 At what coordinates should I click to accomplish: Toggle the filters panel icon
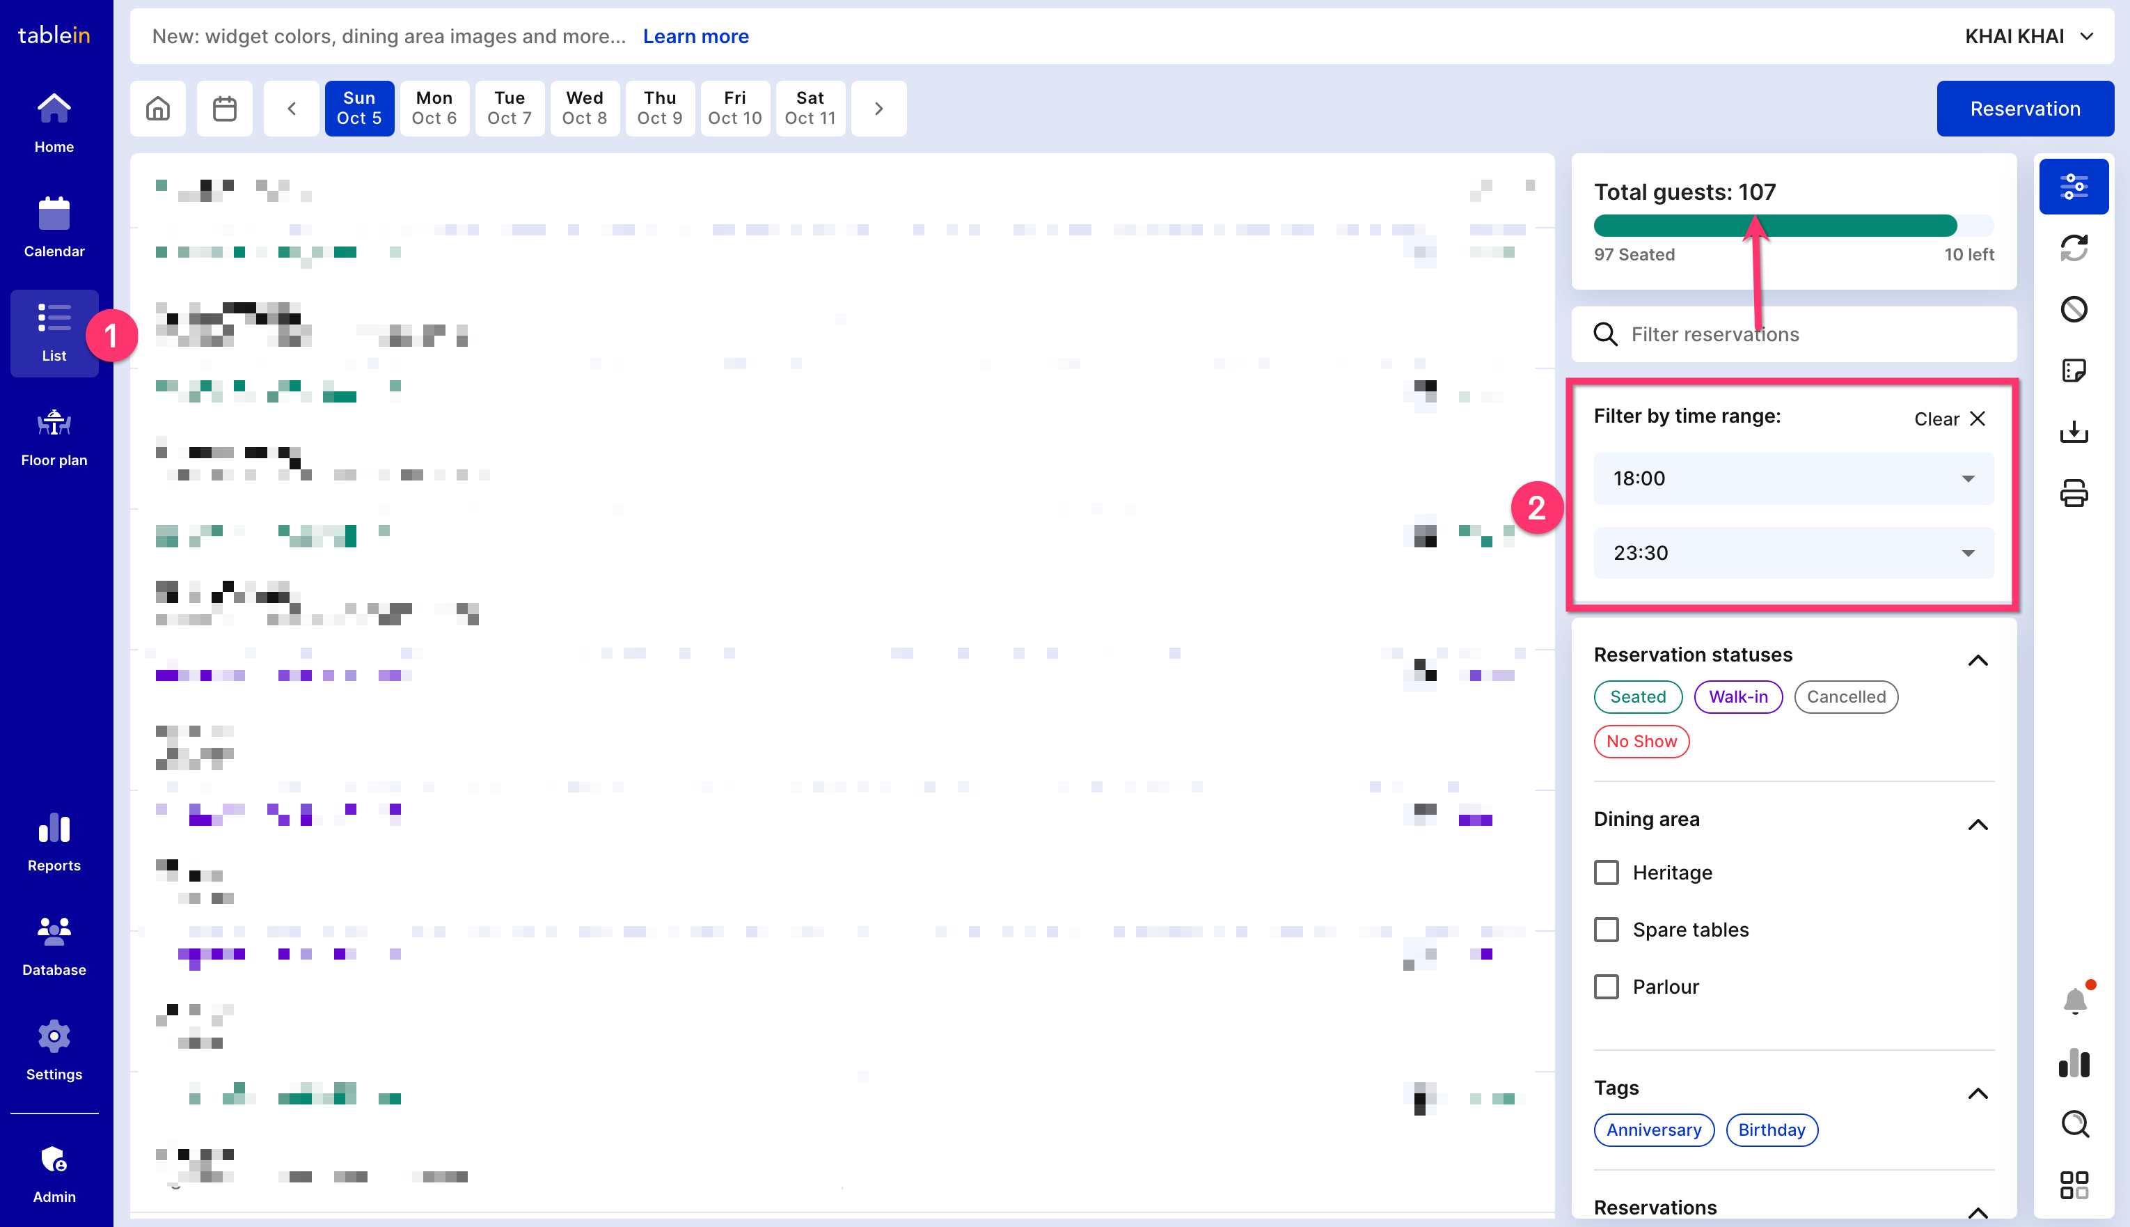2073,186
